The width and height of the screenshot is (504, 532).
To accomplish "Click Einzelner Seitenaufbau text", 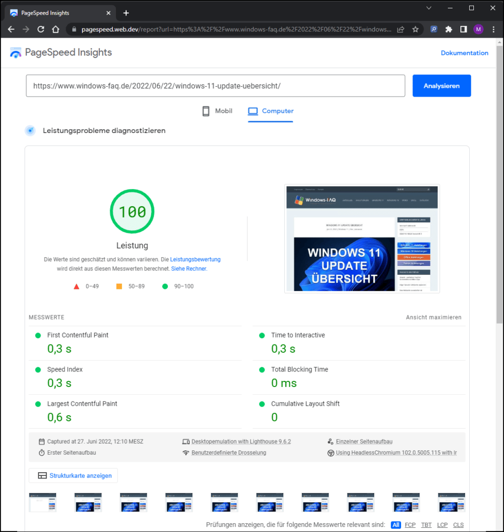I will pyautogui.click(x=364, y=442).
